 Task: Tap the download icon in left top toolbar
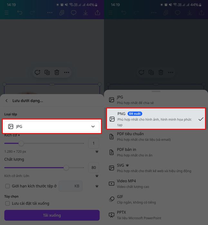86,13
